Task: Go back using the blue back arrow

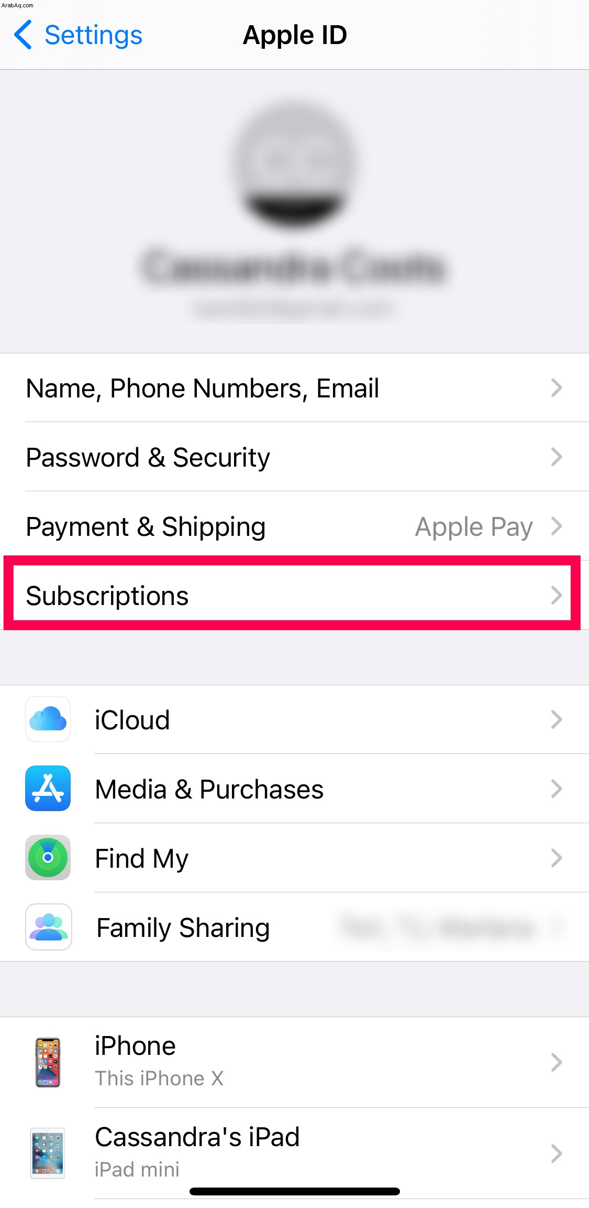Action: [23, 35]
